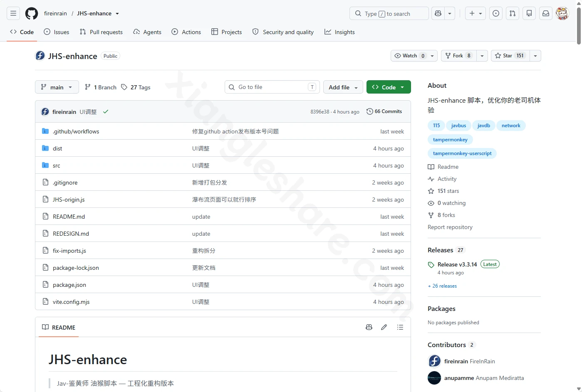The image size is (582, 392).
Task: Open commit hash 8396e38
Action: (320, 111)
